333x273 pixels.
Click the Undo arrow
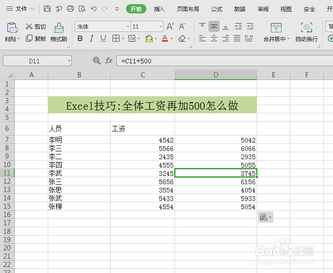(x=94, y=9)
